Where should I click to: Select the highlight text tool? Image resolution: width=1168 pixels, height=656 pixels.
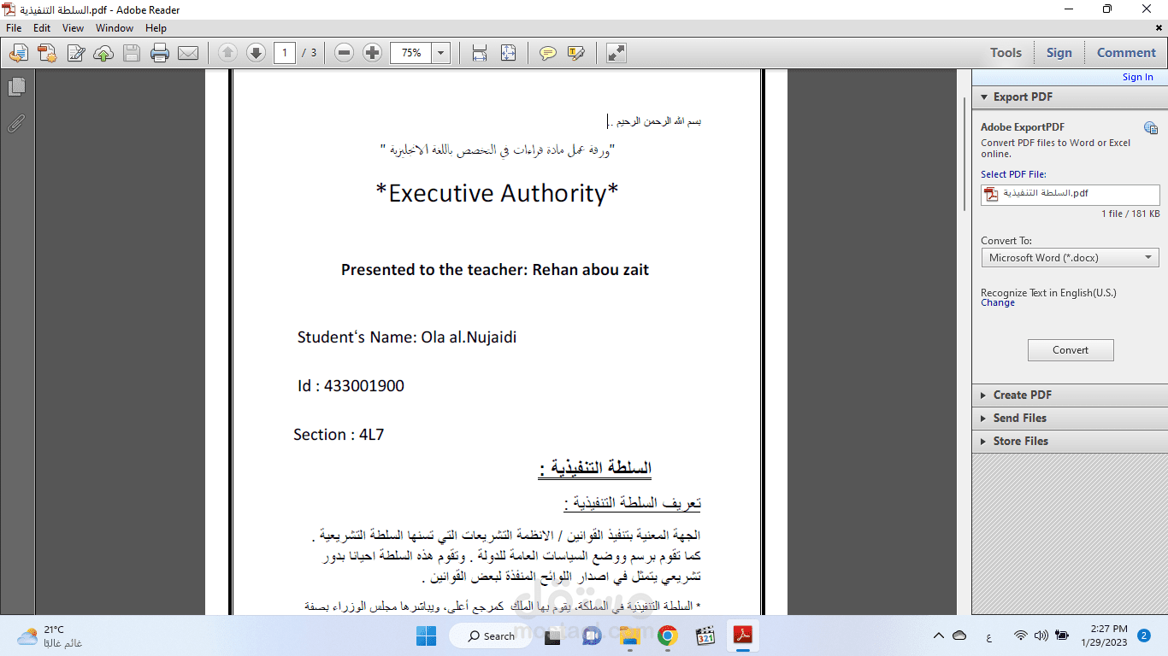[576, 53]
